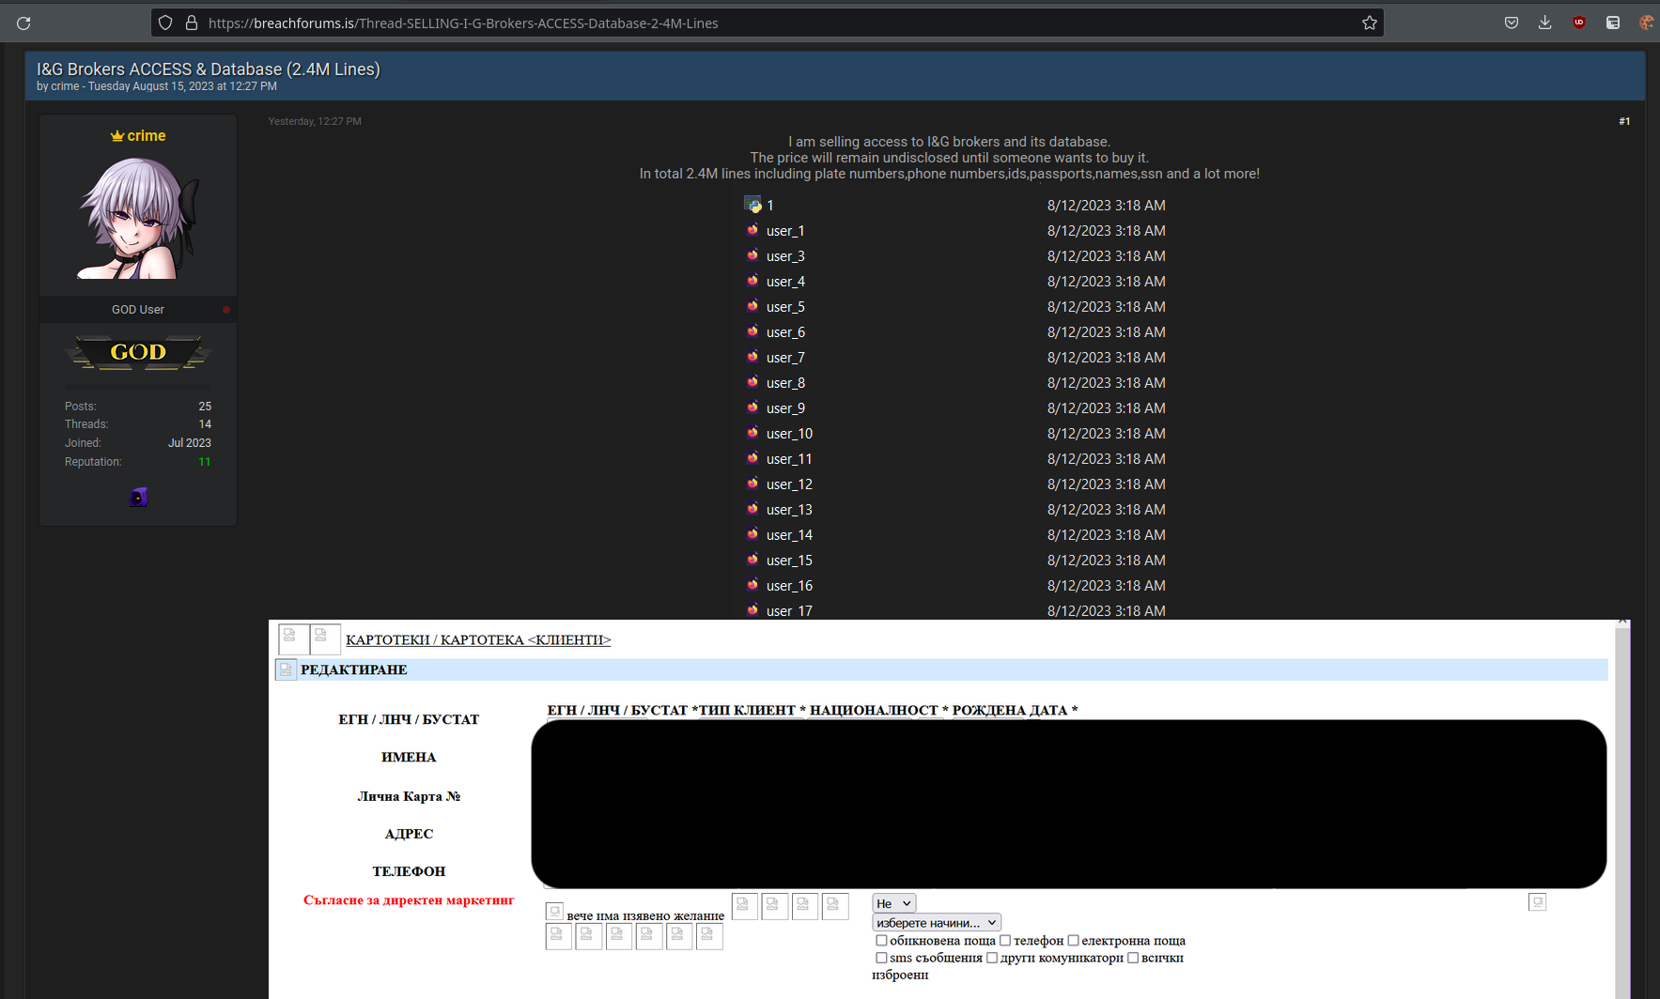Click the РЕДАКТИРАНЕ heading
This screenshot has height=999, width=1660.
pos(354,669)
